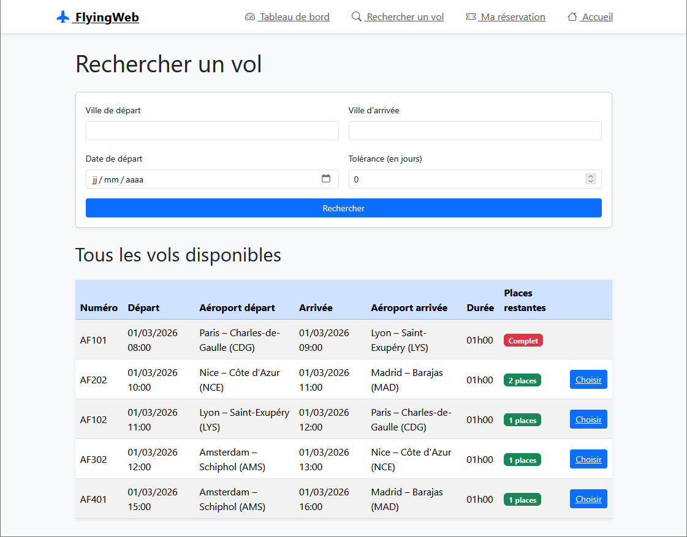Click the gauge icon beside Tableau de bord
The width and height of the screenshot is (687, 537).
(x=249, y=17)
